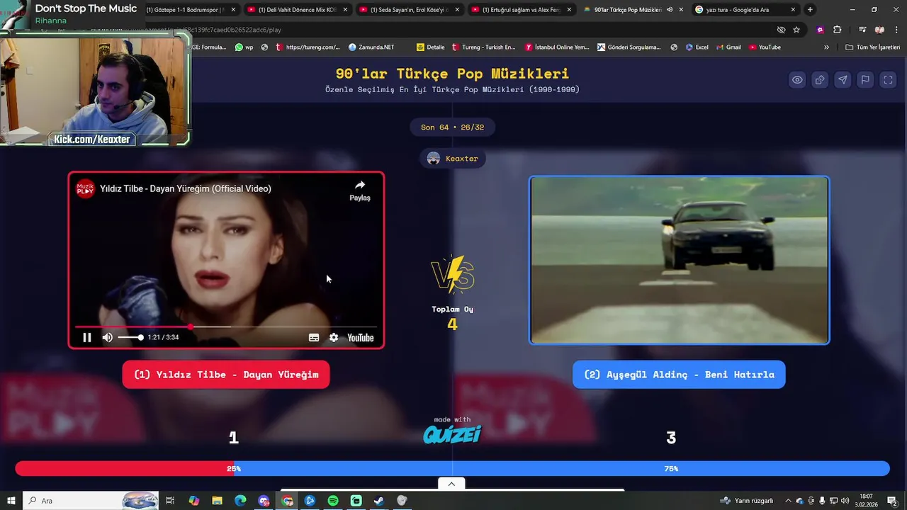This screenshot has height=510, width=907.
Task: Click the send/share paper plane icon
Action: [843, 80]
